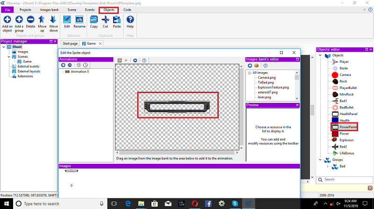Open Help from the ribbon
This screenshot has width=374, height=209.
pos(130,22)
